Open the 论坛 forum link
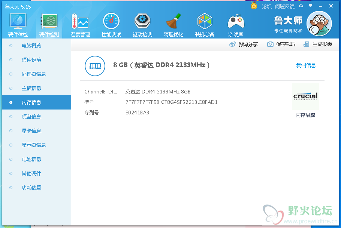 [x=267, y=6]
